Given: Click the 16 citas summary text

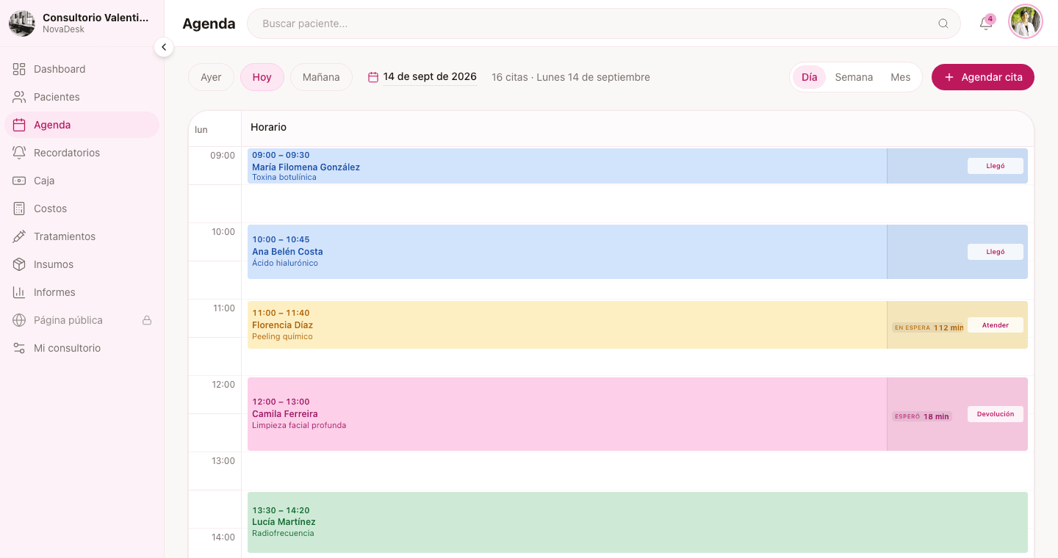Looking at the screenshot, I should point(571,77).
